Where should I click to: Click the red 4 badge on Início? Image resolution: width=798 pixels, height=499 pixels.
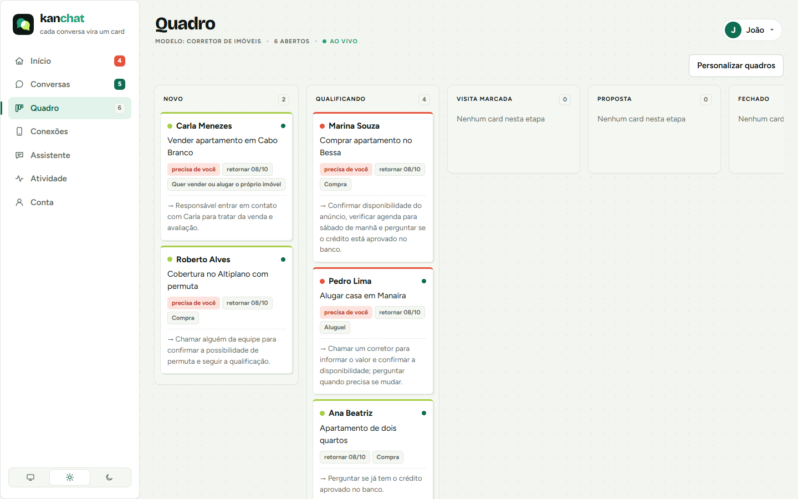(120, 61)
